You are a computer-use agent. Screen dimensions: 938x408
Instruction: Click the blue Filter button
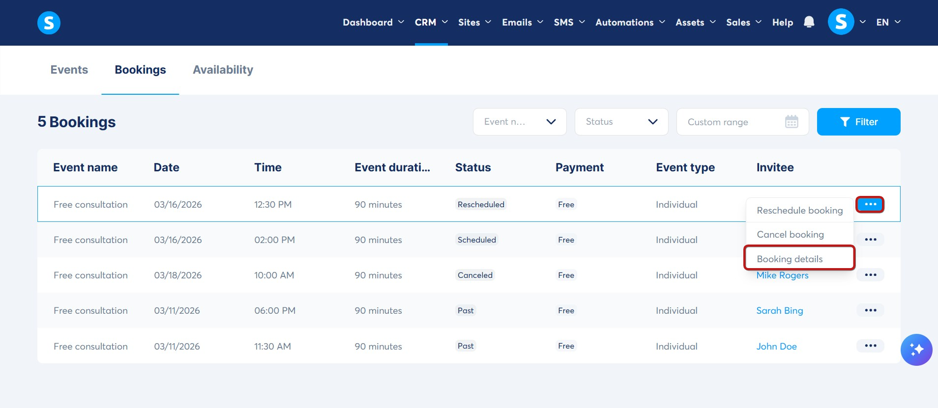point(858,122)
